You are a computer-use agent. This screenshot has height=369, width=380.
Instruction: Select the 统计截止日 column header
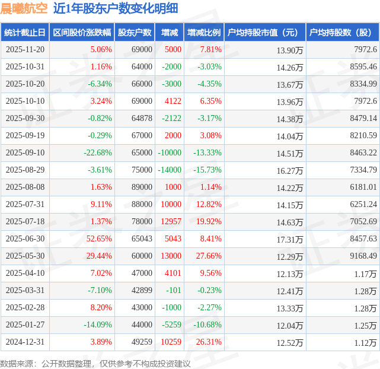coord(24,33)
